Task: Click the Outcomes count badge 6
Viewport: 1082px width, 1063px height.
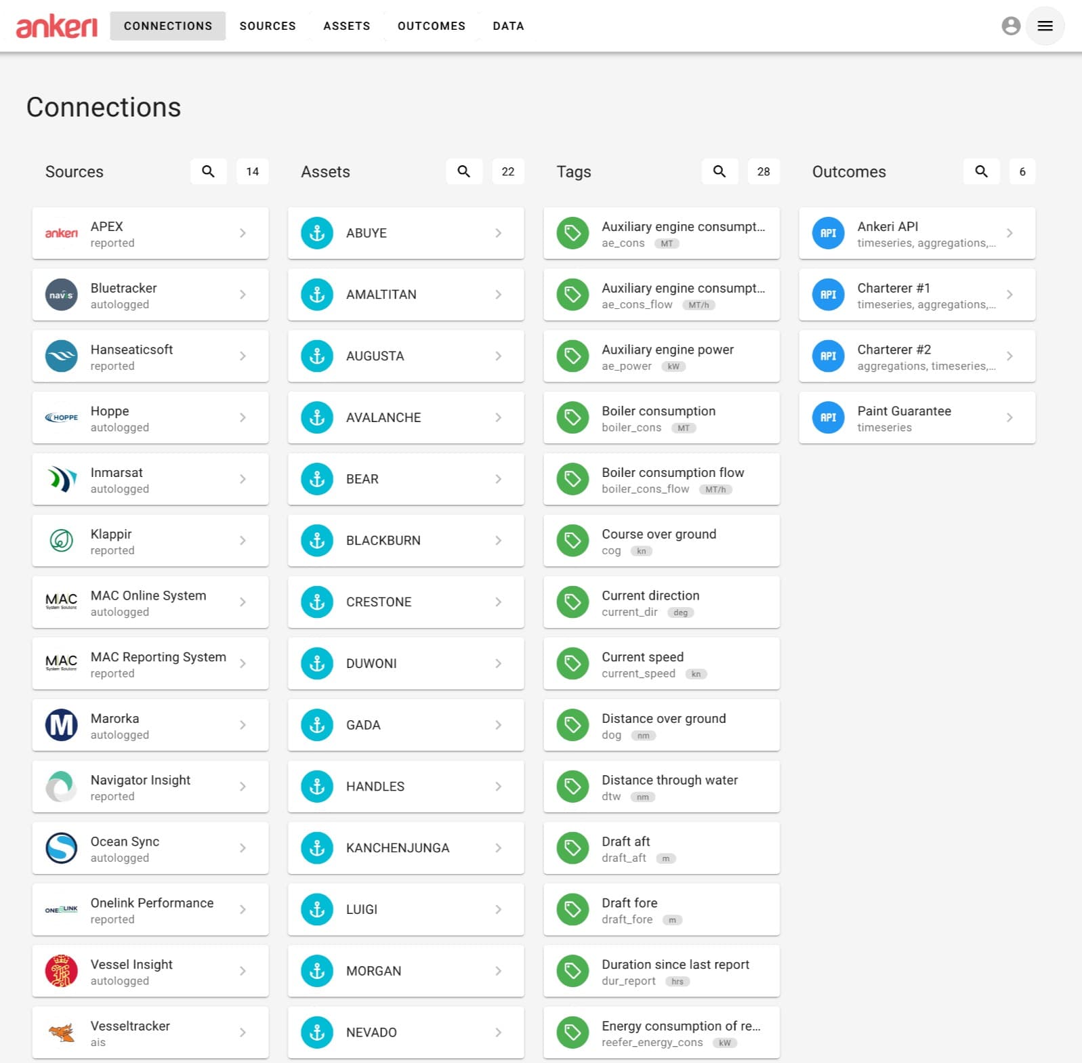Action: tap(1022, 171)
